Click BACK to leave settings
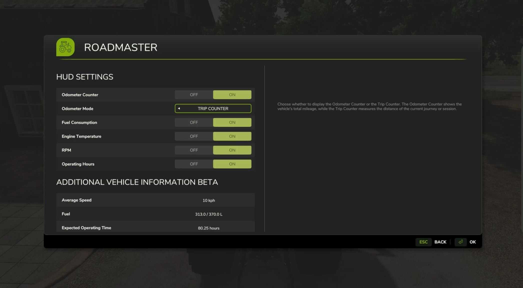523x288 pixels. (x=440, y=242)
